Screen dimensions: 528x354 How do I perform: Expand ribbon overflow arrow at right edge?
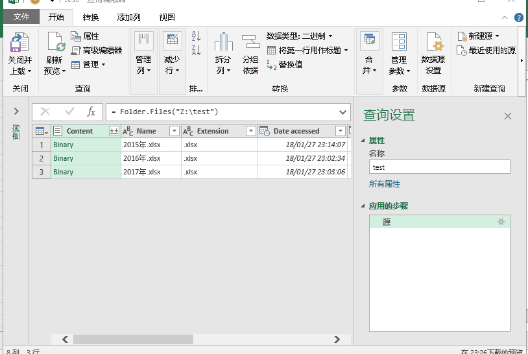pyautogui.click(x=522, y=60)
